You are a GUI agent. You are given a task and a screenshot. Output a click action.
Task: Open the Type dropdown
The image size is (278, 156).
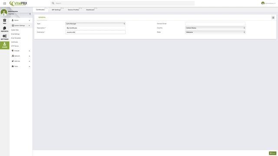(x=96, y=24)
